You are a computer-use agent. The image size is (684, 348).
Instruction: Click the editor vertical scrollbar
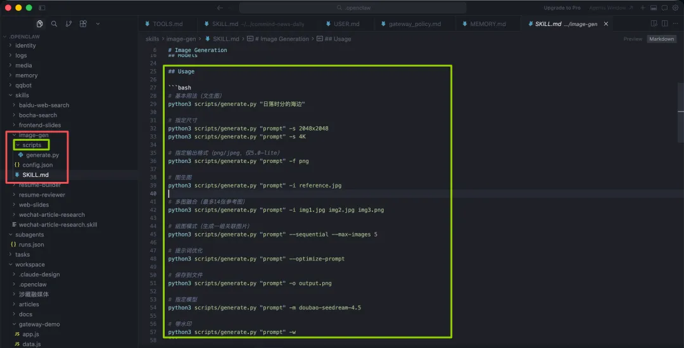point(680,112)
